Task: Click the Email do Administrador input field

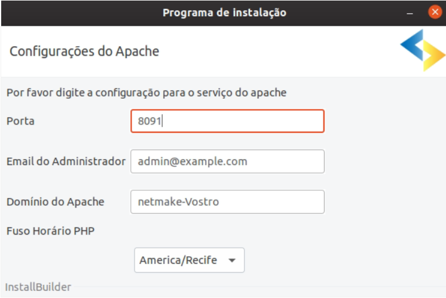Action: point(227,162)
